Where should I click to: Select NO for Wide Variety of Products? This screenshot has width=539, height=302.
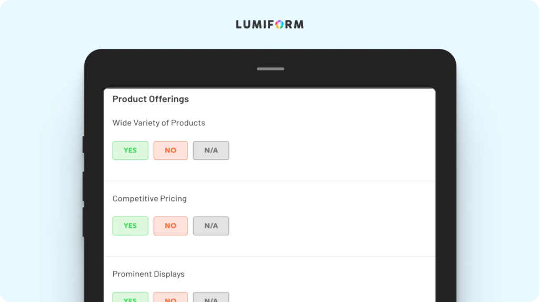[x=171, y=150]
